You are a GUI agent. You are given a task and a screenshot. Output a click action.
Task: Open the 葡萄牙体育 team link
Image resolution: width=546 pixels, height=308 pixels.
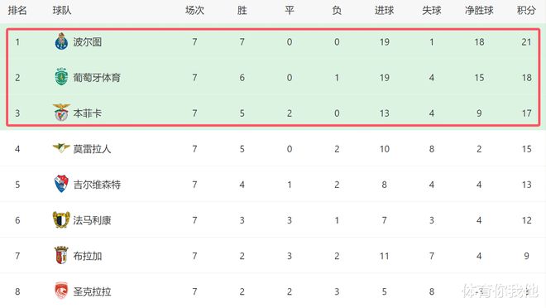pyautogui.click(x=97, y=78)
